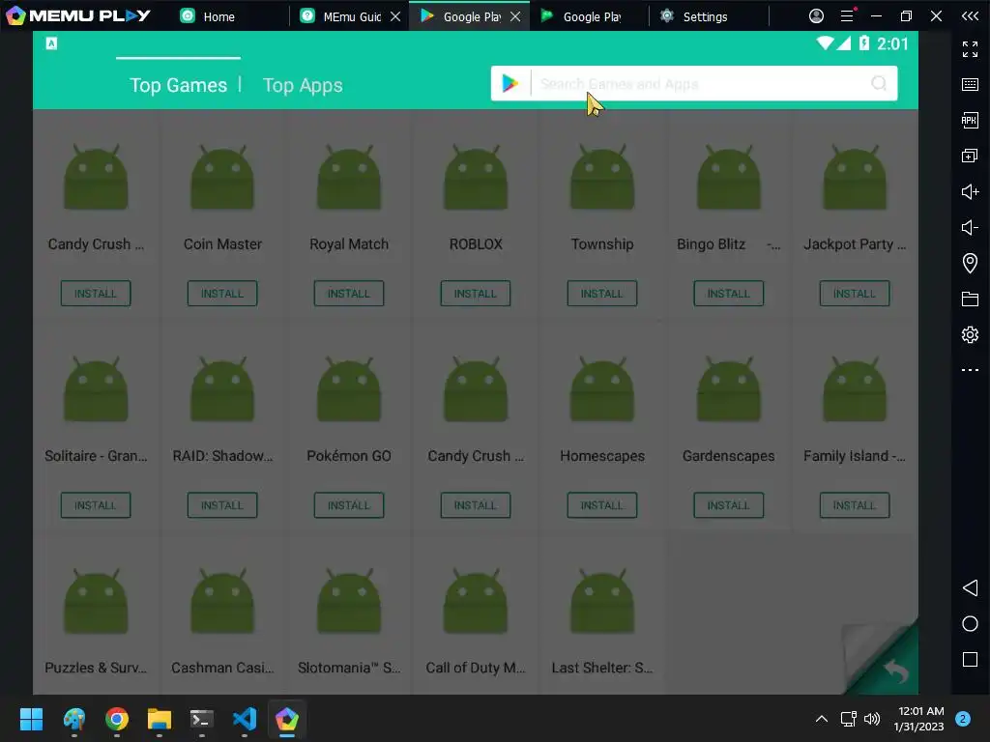Image resolution: width=990 pixels, height=742 pixels.
Task: Click the Last Shelter: S... game title
Action: pos(602,668)
